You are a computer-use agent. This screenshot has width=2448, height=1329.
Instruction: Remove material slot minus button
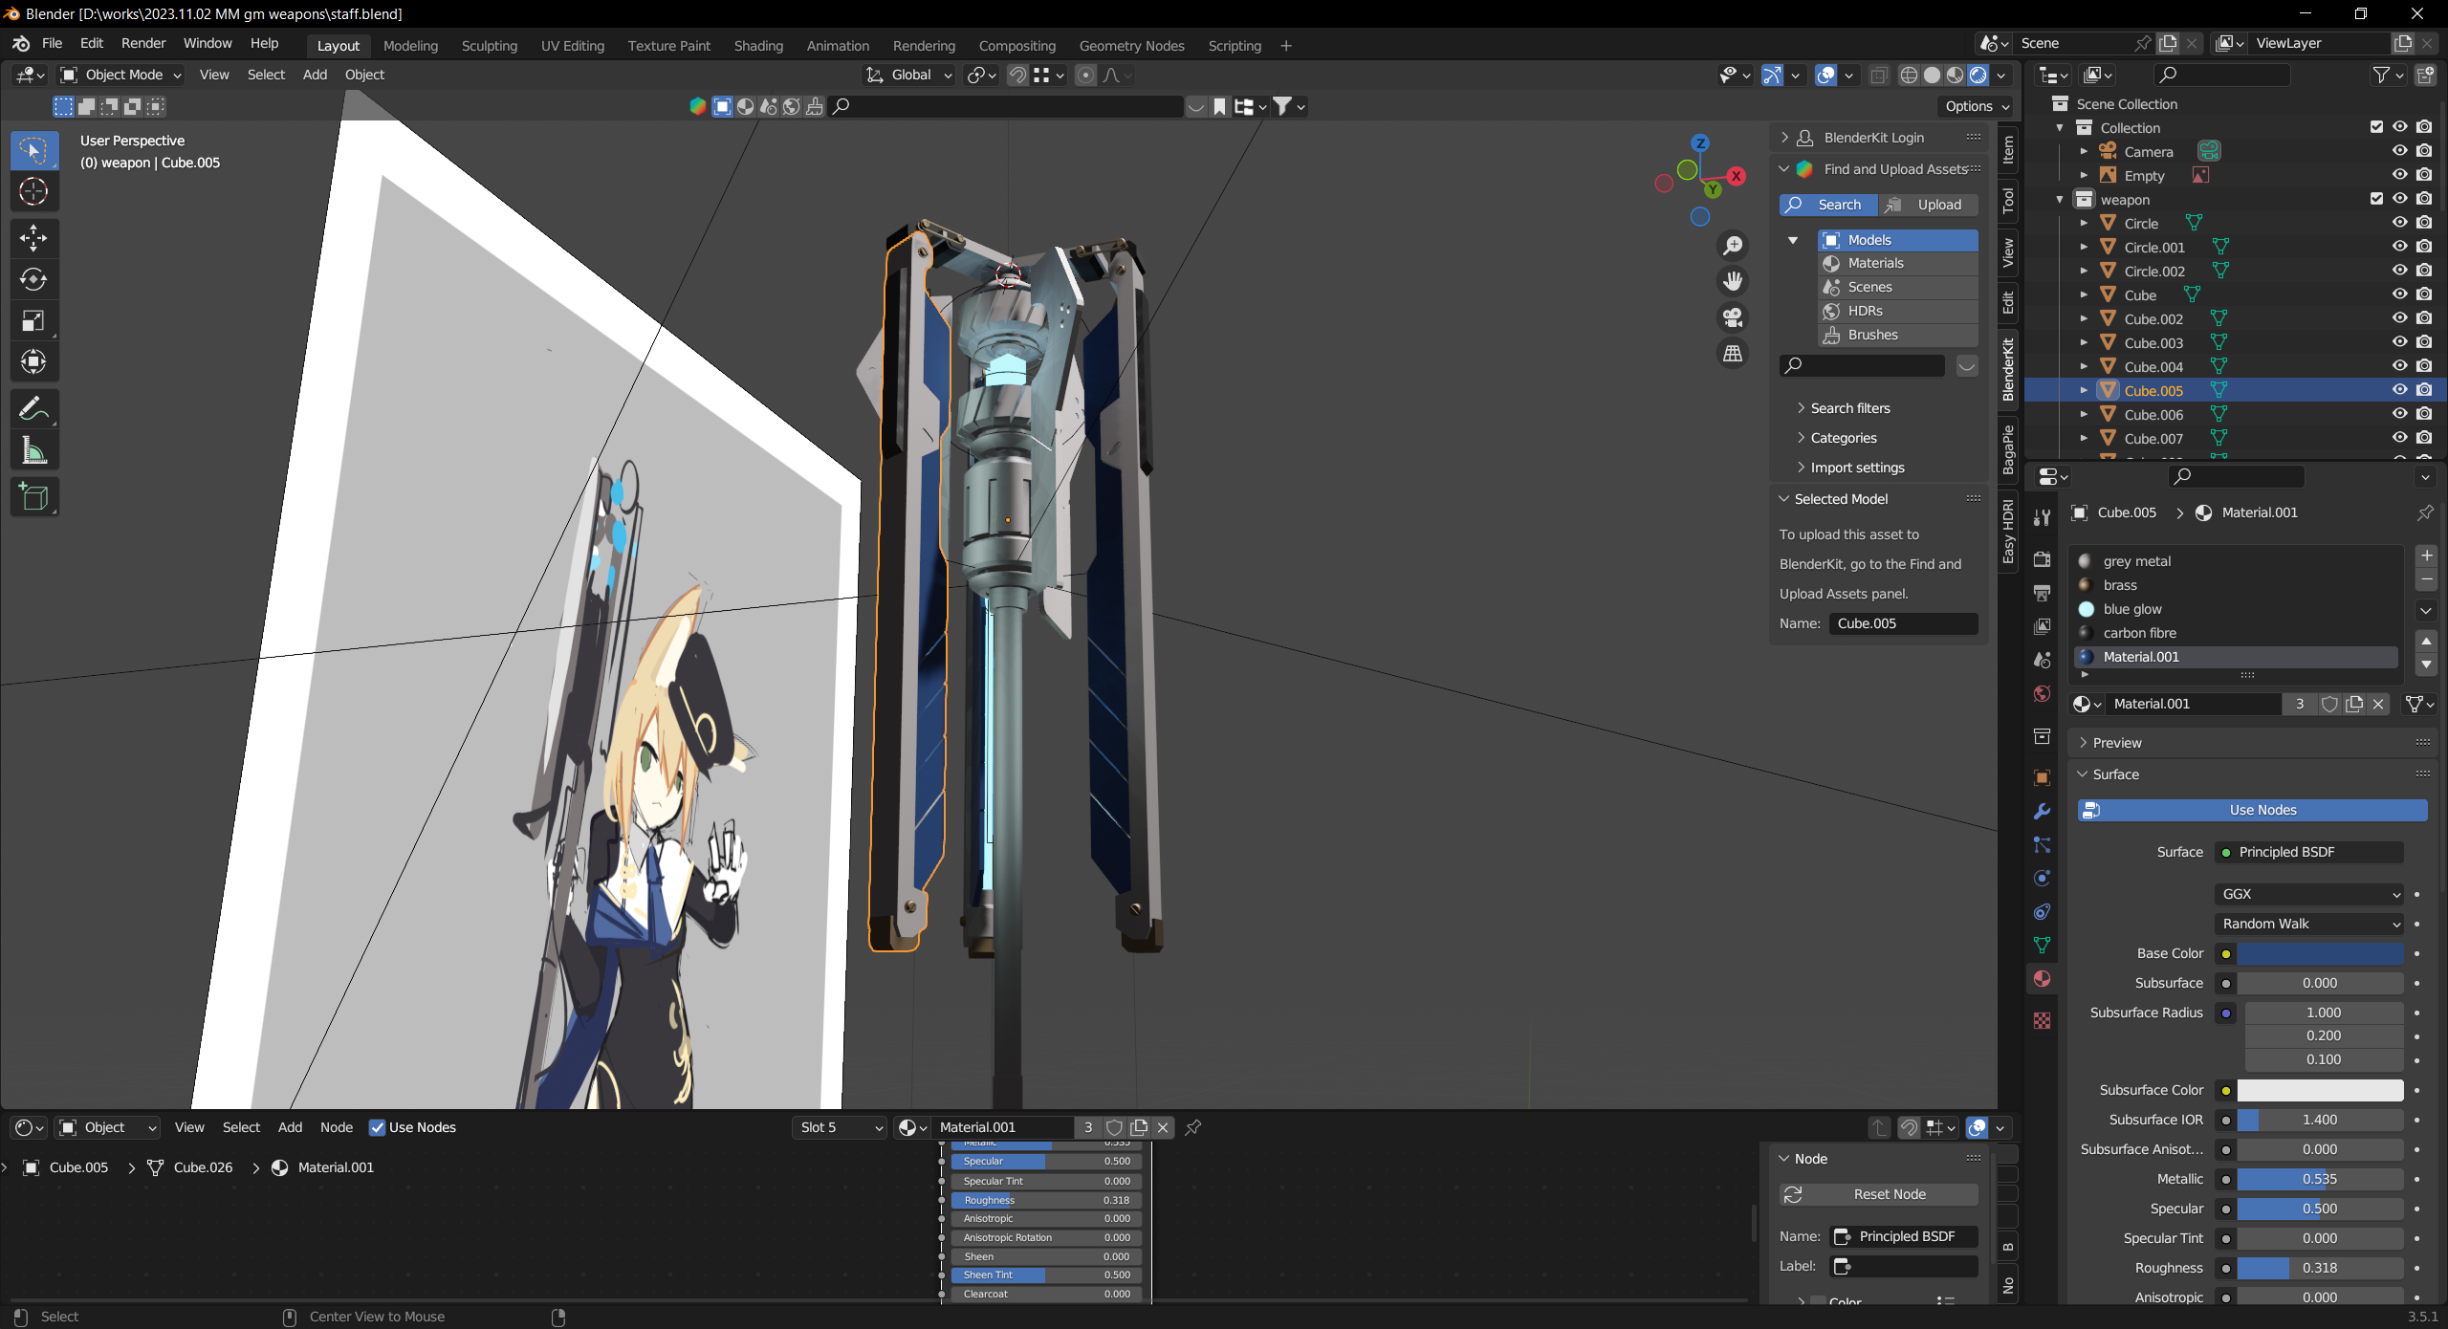[x=2426, y=580]
